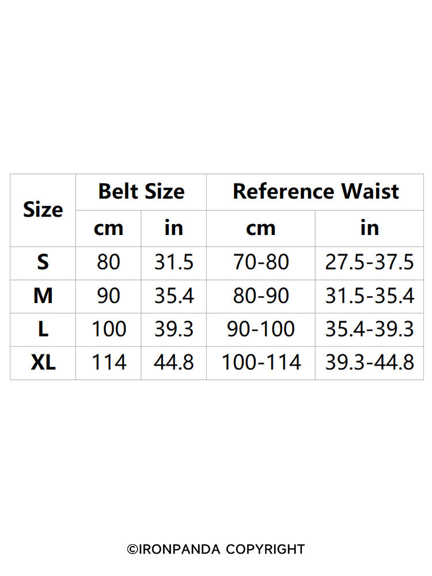Click the belt size cell showing 114
432x576 pixels.
tap(108, 363)
